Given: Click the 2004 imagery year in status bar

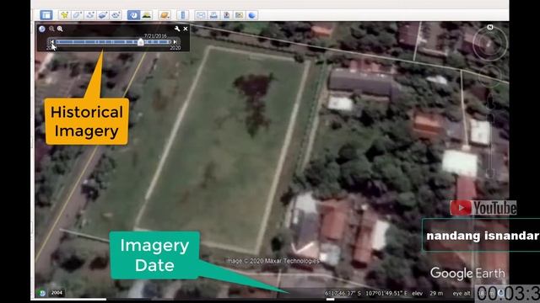Looking at the screenshot, I should (57, 293).
